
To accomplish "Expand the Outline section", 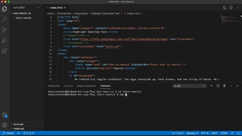I will pyautogui.click(x=18, y=124).
